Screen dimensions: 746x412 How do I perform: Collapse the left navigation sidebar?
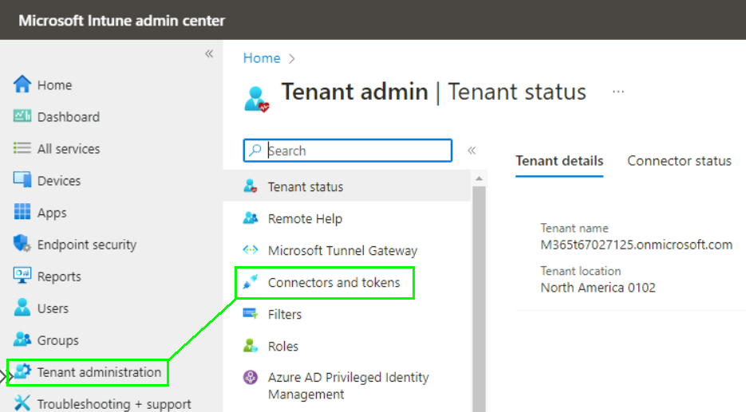209,54
